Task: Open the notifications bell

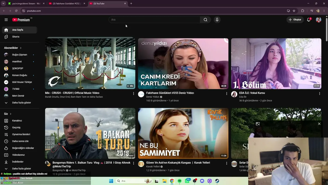Action: (309, 20)
